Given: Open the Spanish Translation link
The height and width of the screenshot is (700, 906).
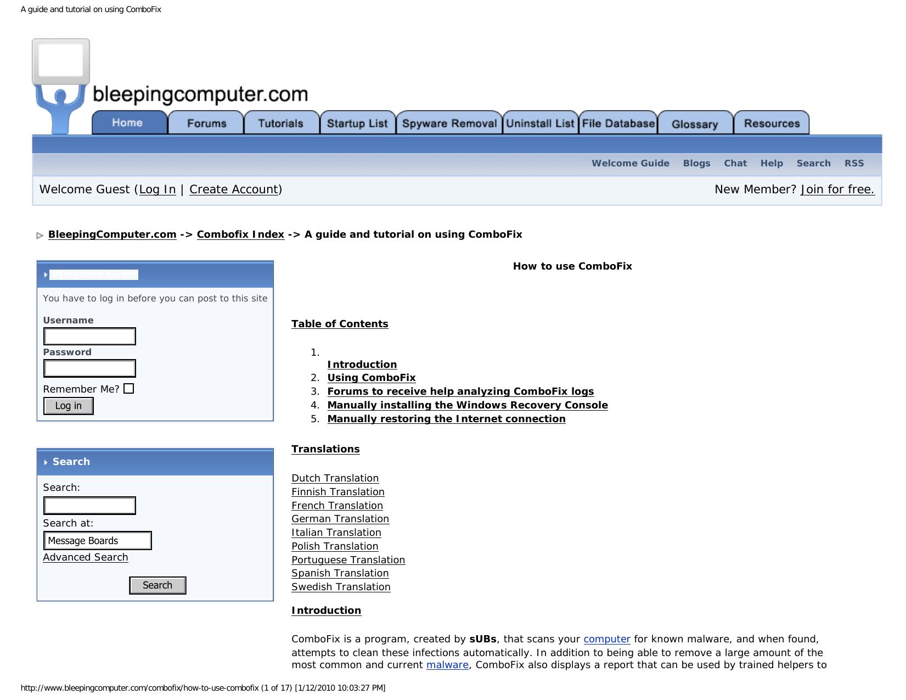Looking at the screenshot, I should tap(340, 573).
